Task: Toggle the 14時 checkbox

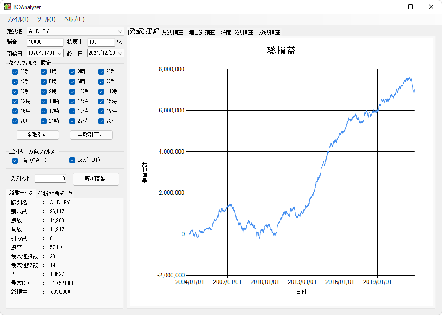Action: point(73,101)
